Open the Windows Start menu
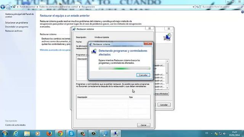This screenshot has height=137, width=244. pyautogui.click(x=5, y=134)
